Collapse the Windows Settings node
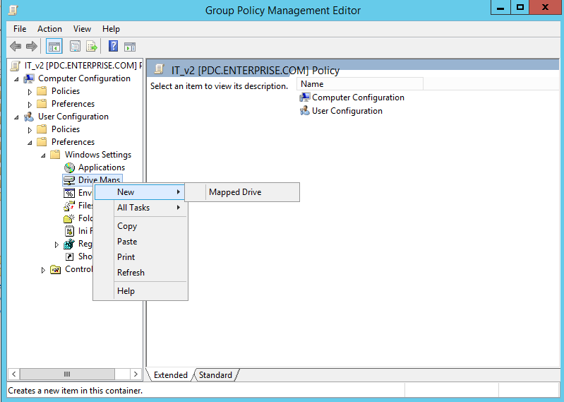Screen dimensions: 564x402 coord(43,155)
